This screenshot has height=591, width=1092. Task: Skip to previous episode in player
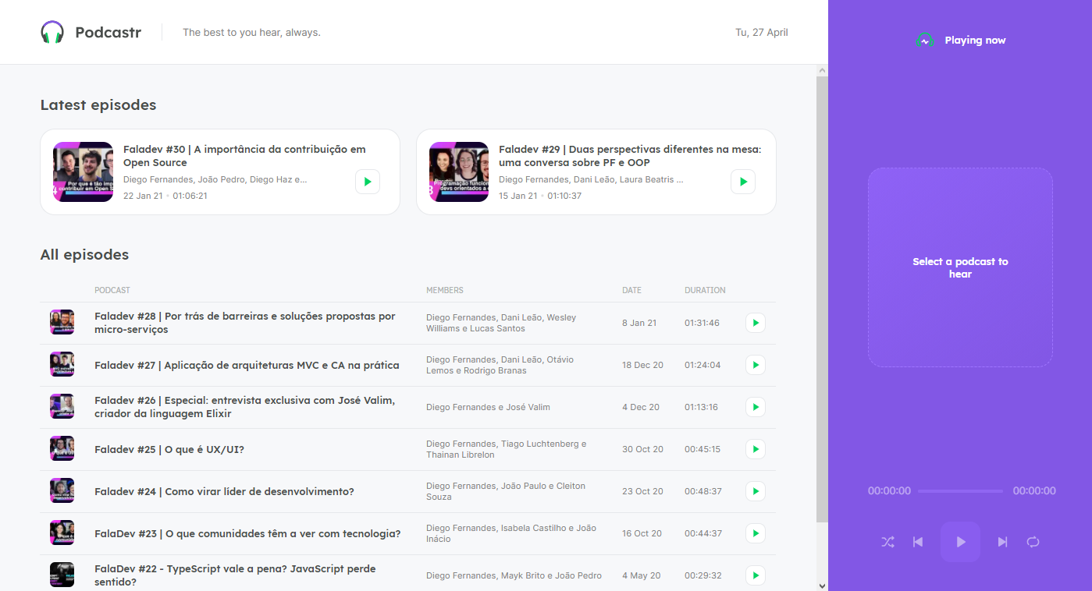(x=919, y=542)
